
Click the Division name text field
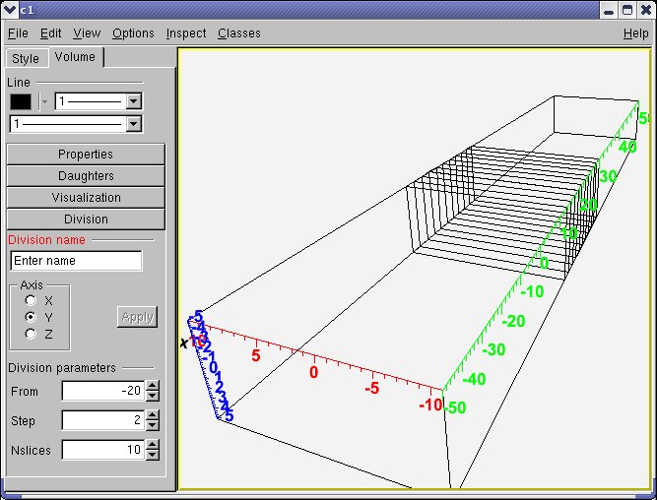pyautogui.click(x=76, y=261)
